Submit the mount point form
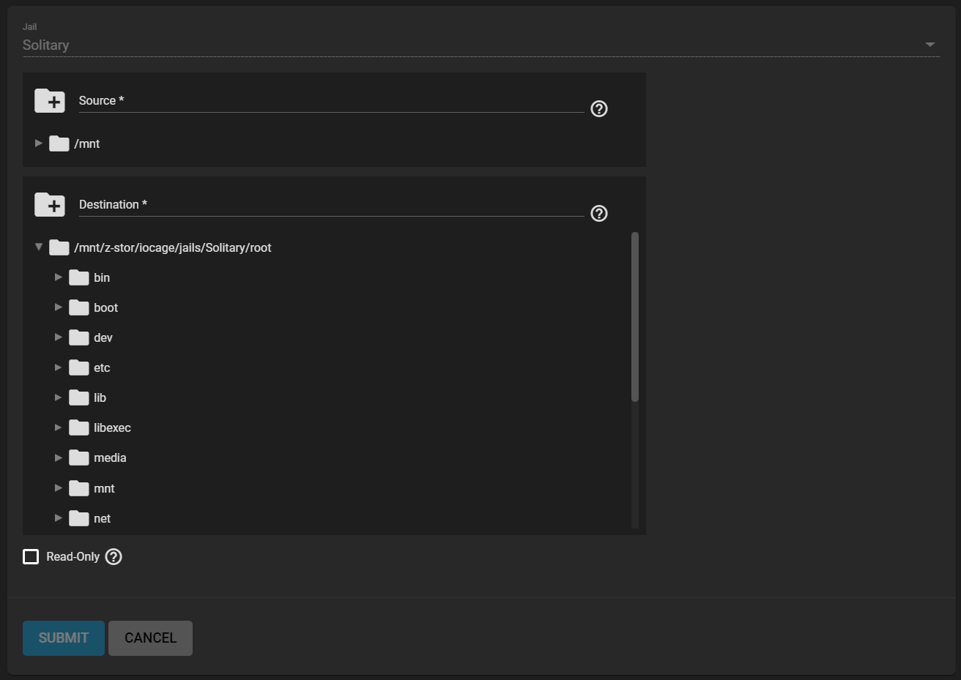Screen dimensions: 961x680 click(x=64, y=638)
